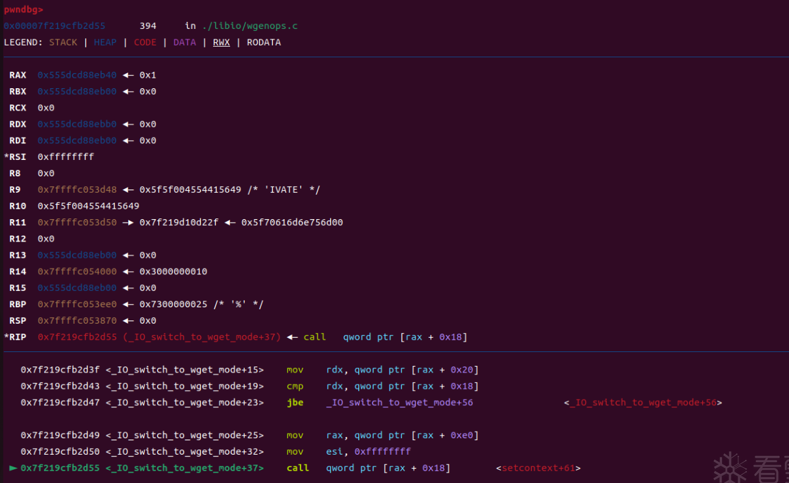This screenshot has width=789, height=483.
Task: Click the STACK legend label
Action: [x=63, y=42]
